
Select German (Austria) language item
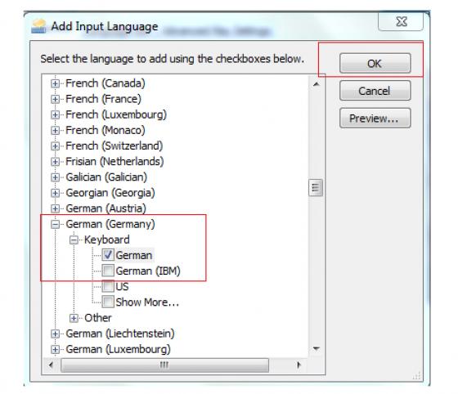click(x=106, y=208)
